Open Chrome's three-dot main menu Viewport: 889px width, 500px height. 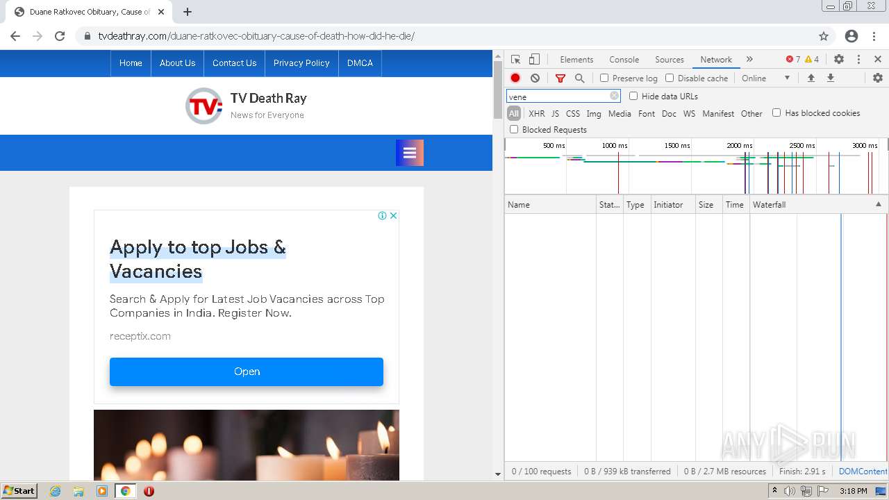(874, 36)
